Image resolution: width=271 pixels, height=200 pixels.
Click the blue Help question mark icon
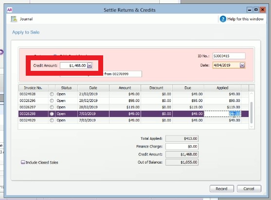(223, 19)
